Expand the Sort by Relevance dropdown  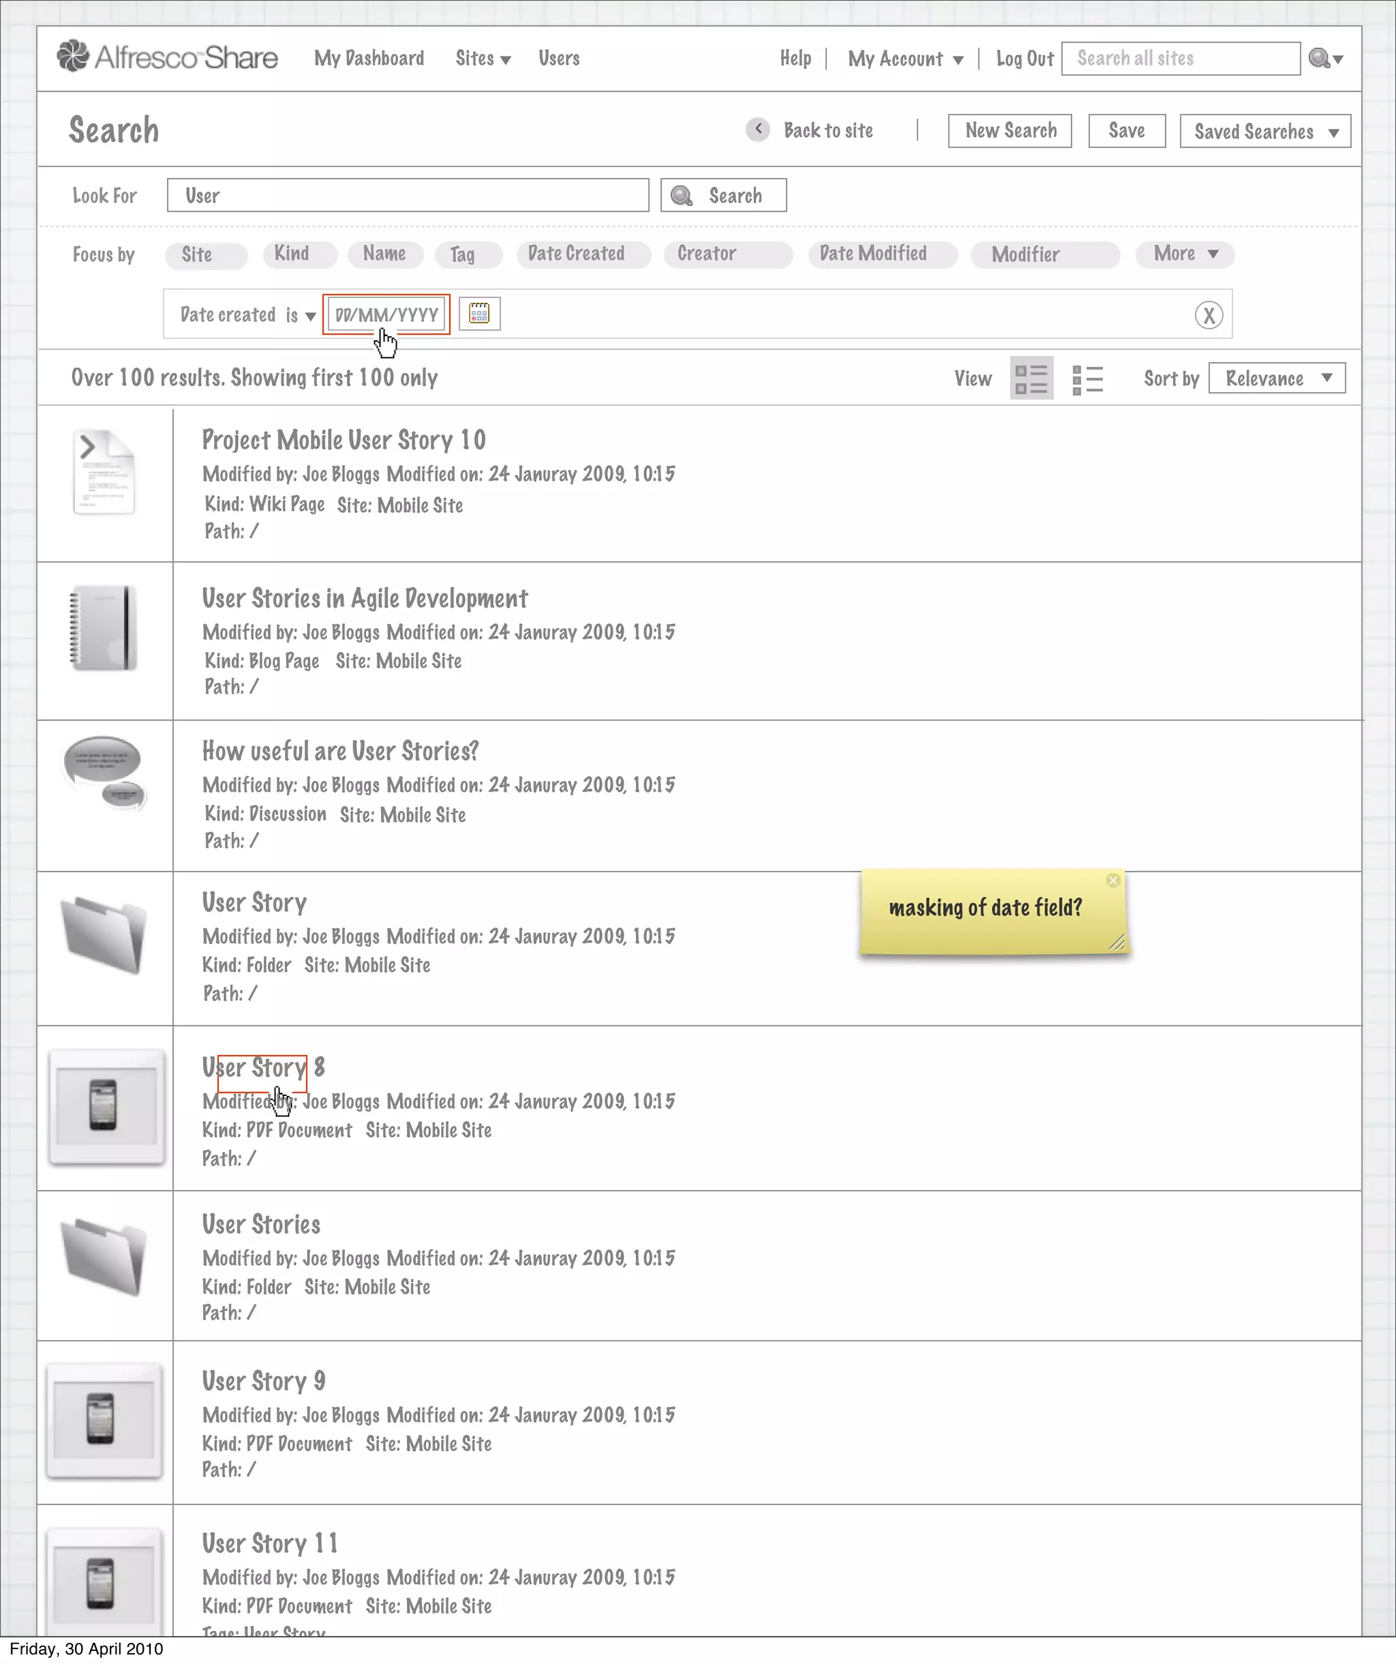[1277, 378]
